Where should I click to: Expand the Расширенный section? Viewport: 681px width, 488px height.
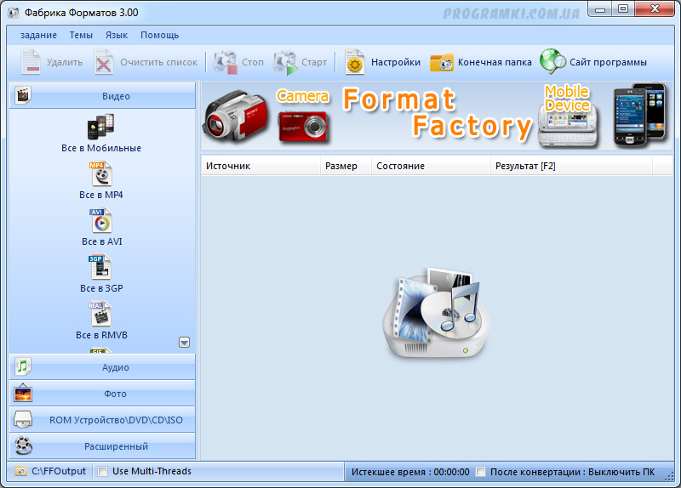(102, 446)
